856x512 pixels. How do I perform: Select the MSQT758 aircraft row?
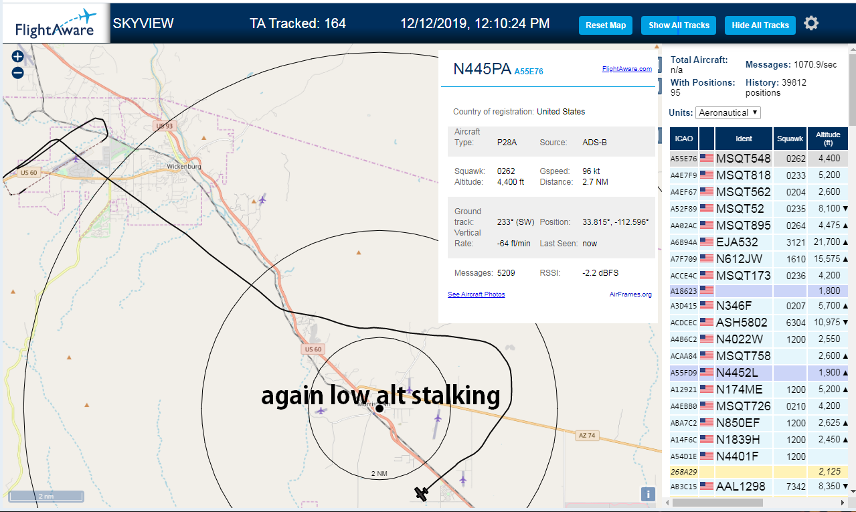pyautogui.click(x=759, y=356)
